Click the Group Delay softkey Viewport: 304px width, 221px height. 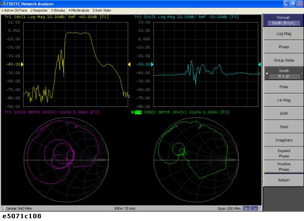pyautogui.click(x=284, y=60)
